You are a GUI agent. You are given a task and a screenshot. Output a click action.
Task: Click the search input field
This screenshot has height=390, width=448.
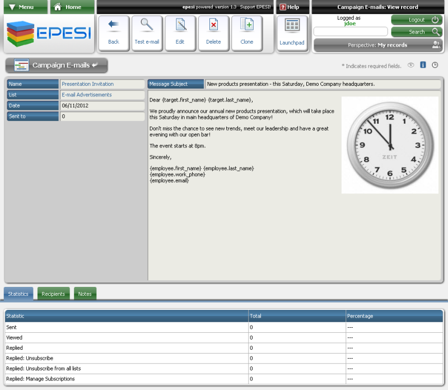pyautogui.click(x=351, y=32)
